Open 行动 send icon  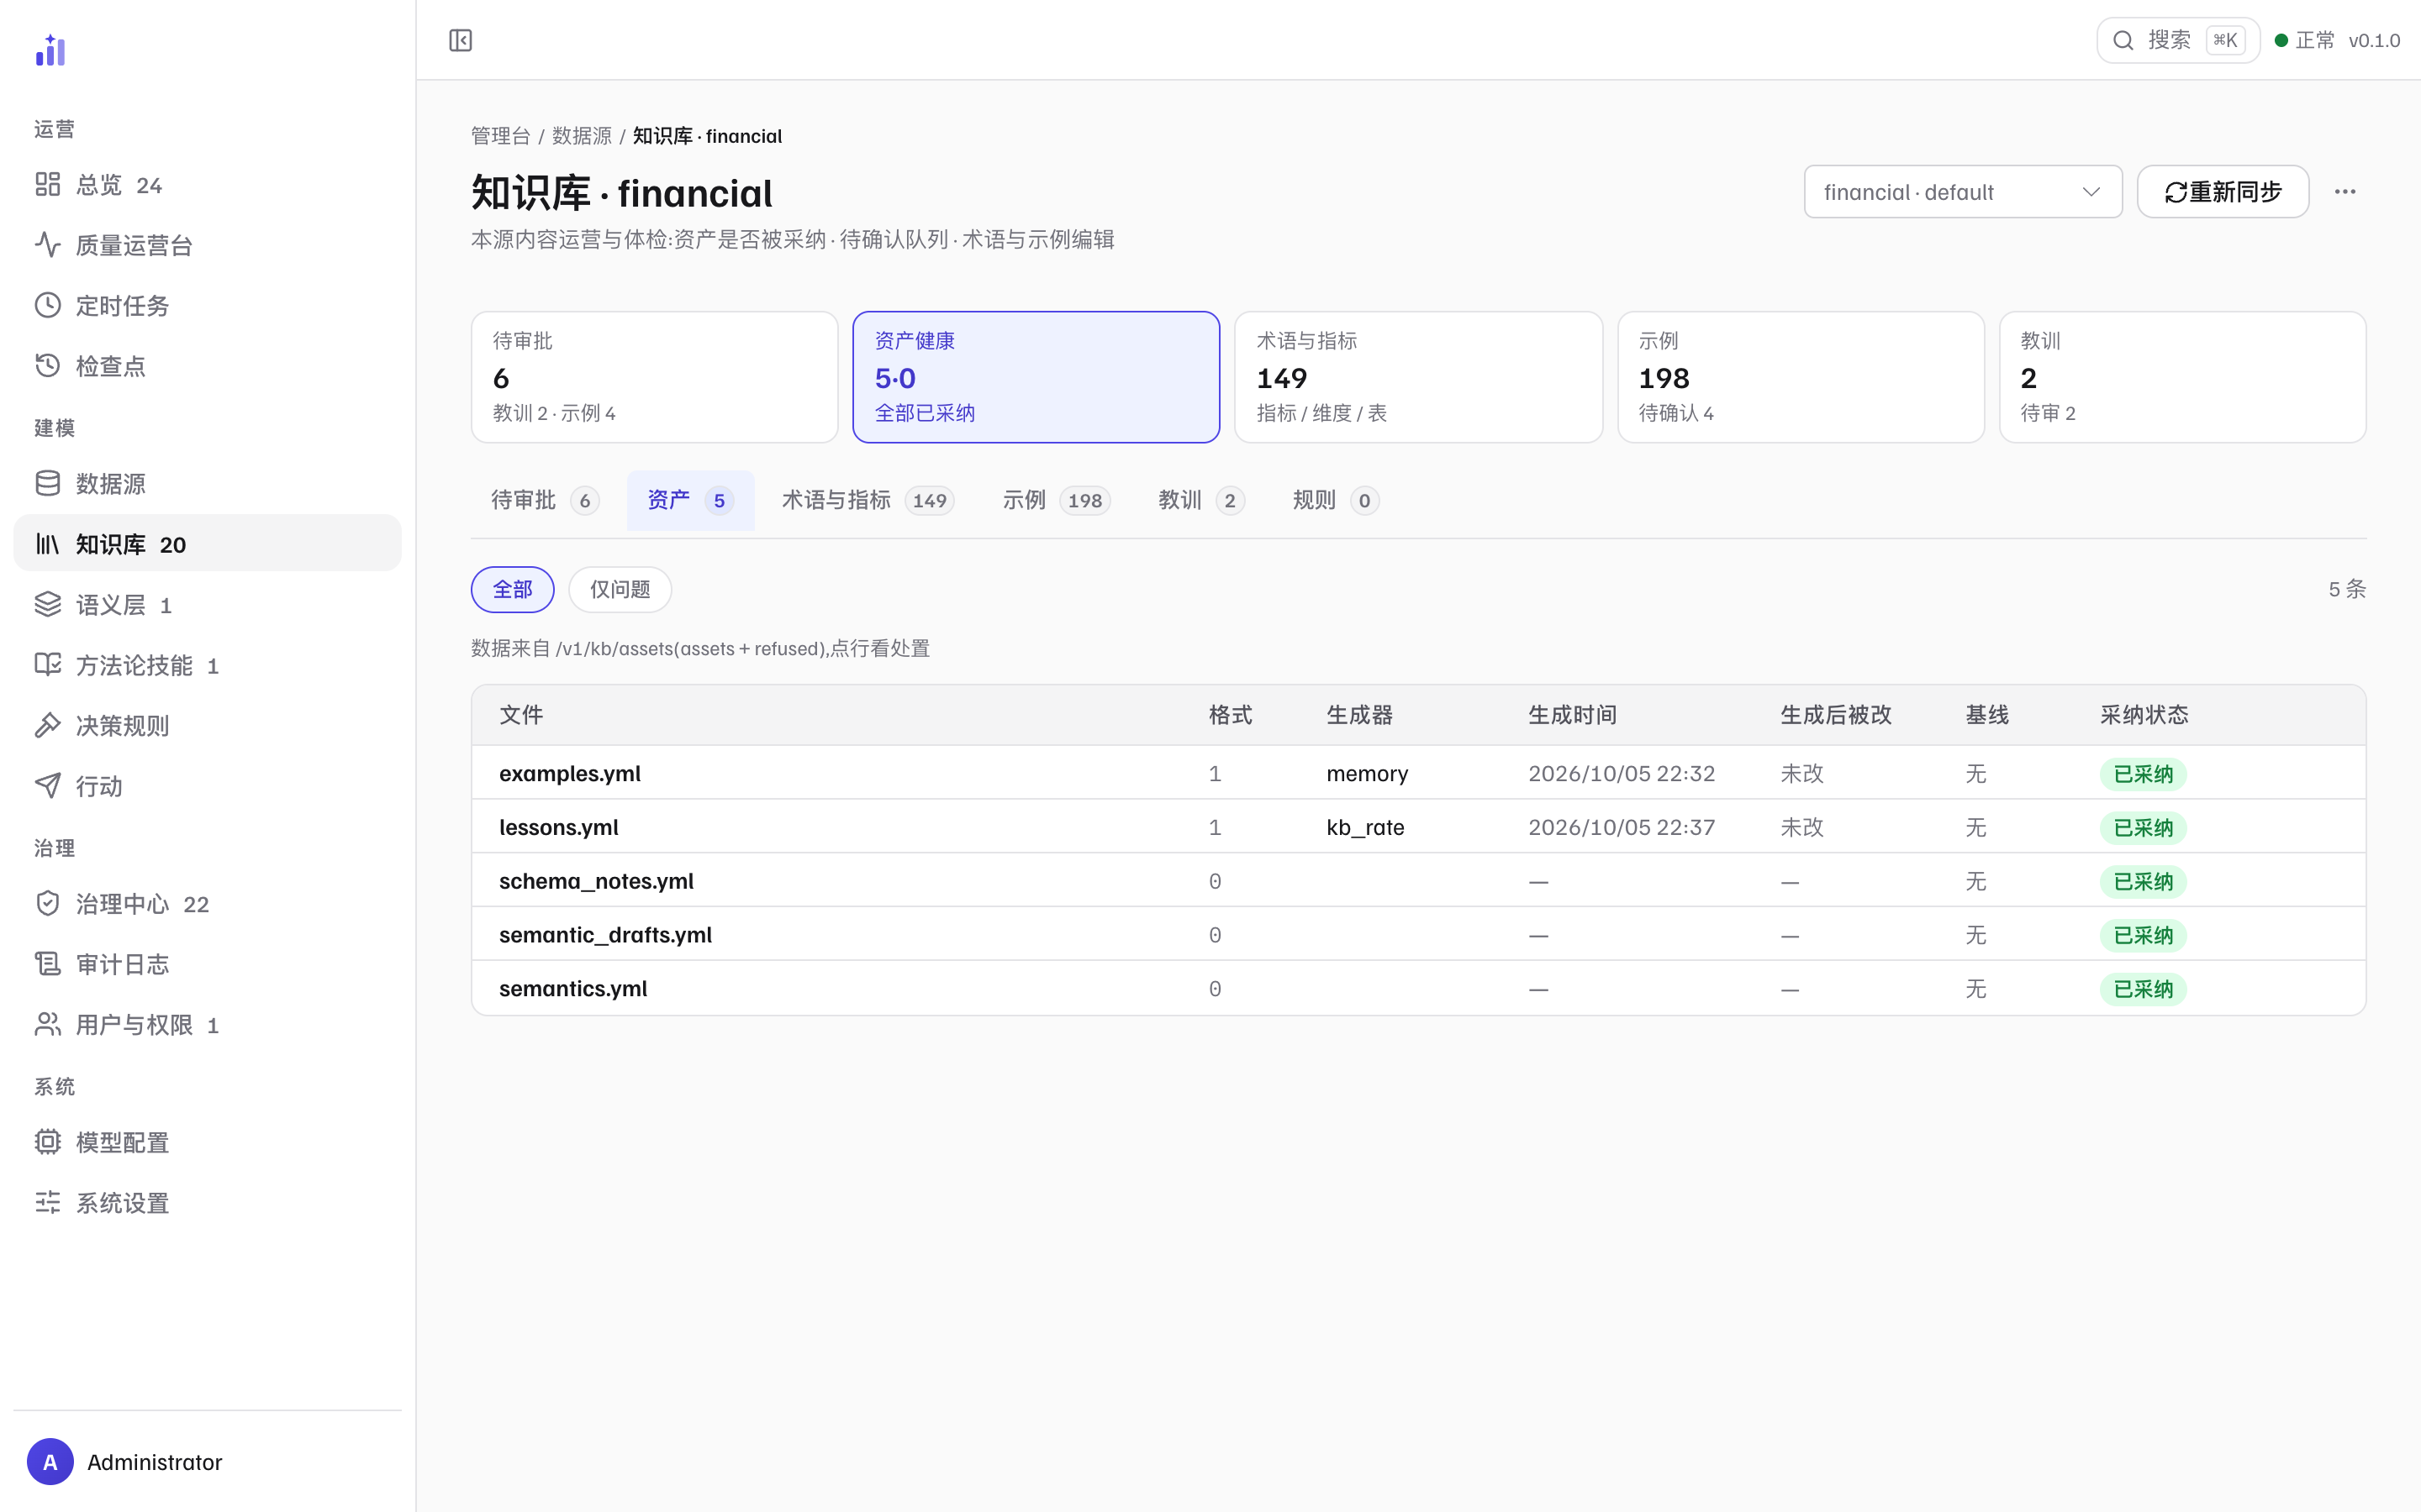[x=48, y=786]
